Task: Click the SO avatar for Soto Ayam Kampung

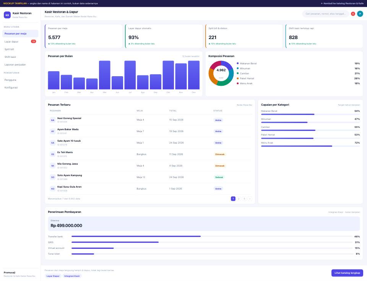Action: [53, 177]
